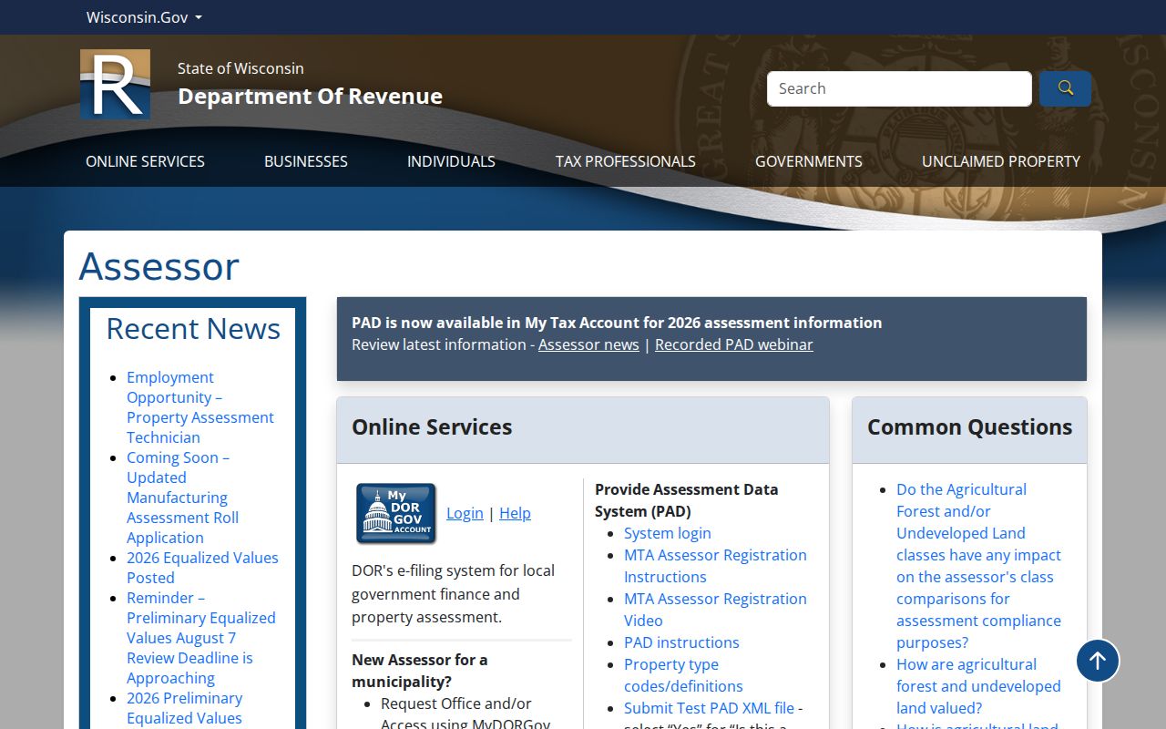The image size is (1166, 729).
Task: Open 2026 Equalized Values Posted news
Action: click(202, 568)
